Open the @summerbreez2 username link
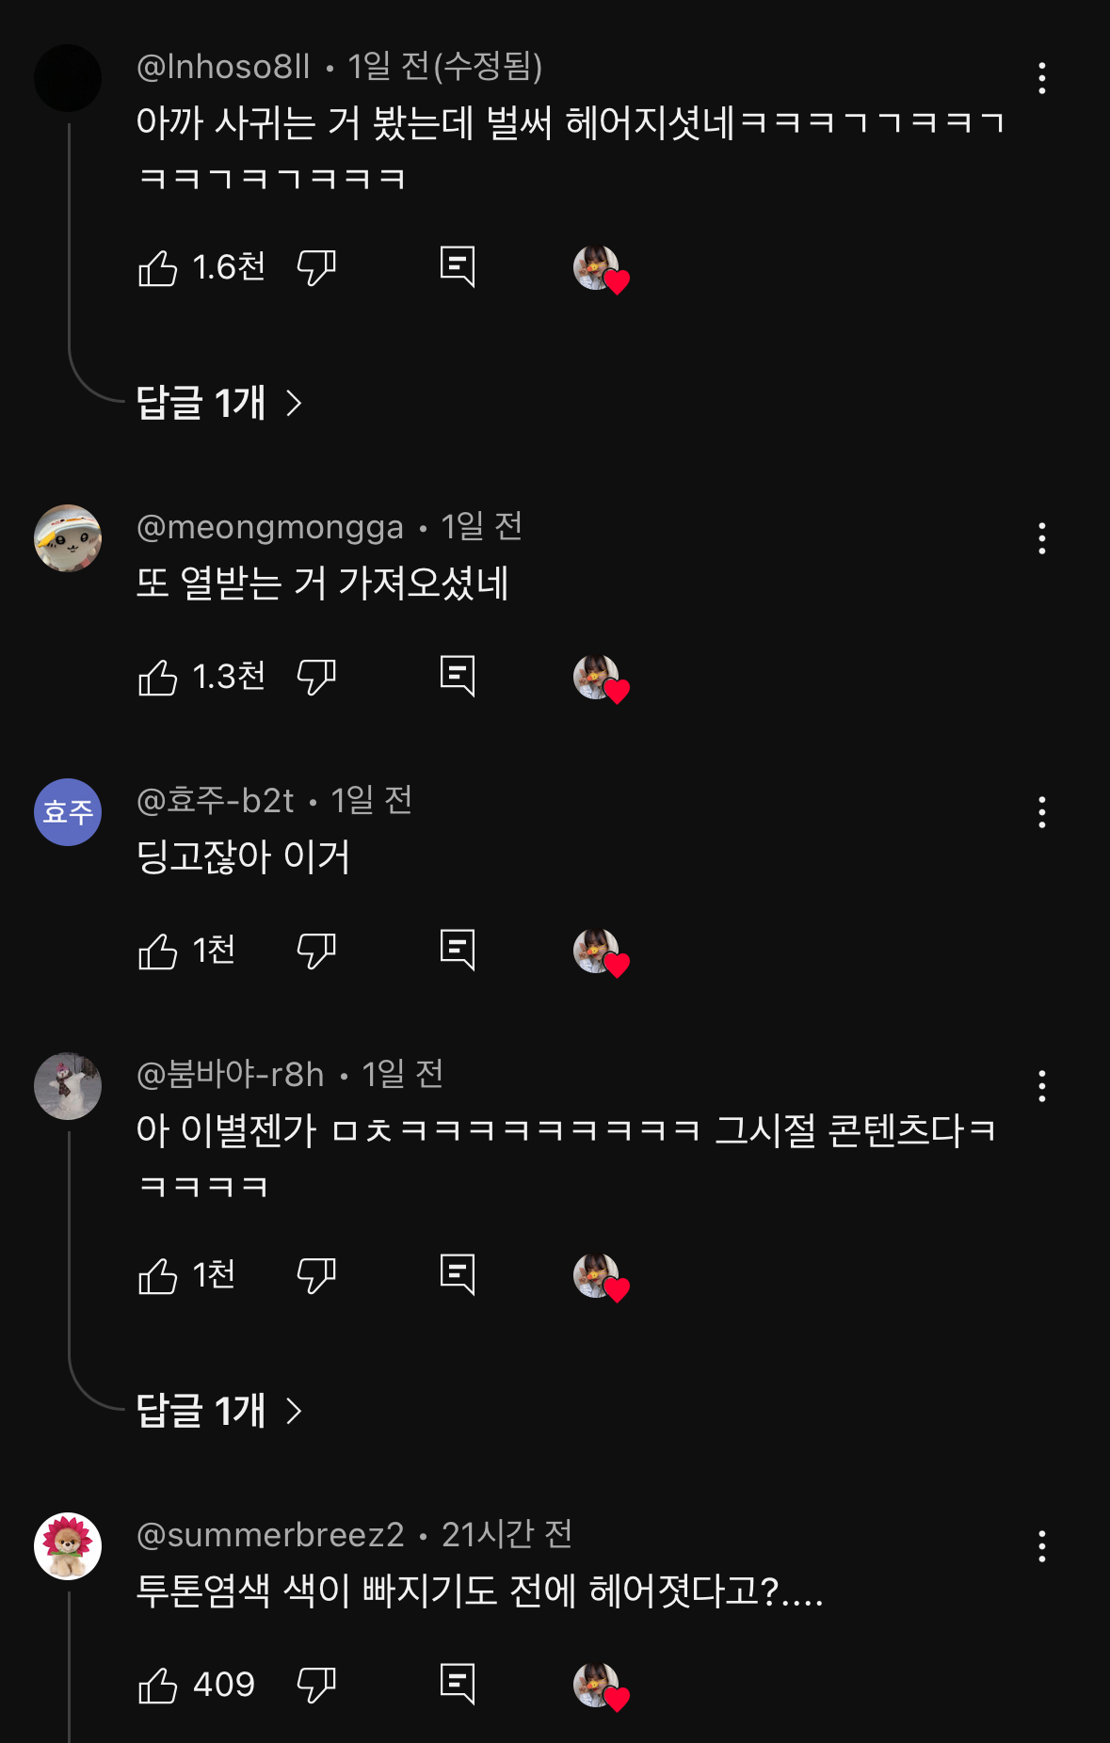 tap(270, 1535)
